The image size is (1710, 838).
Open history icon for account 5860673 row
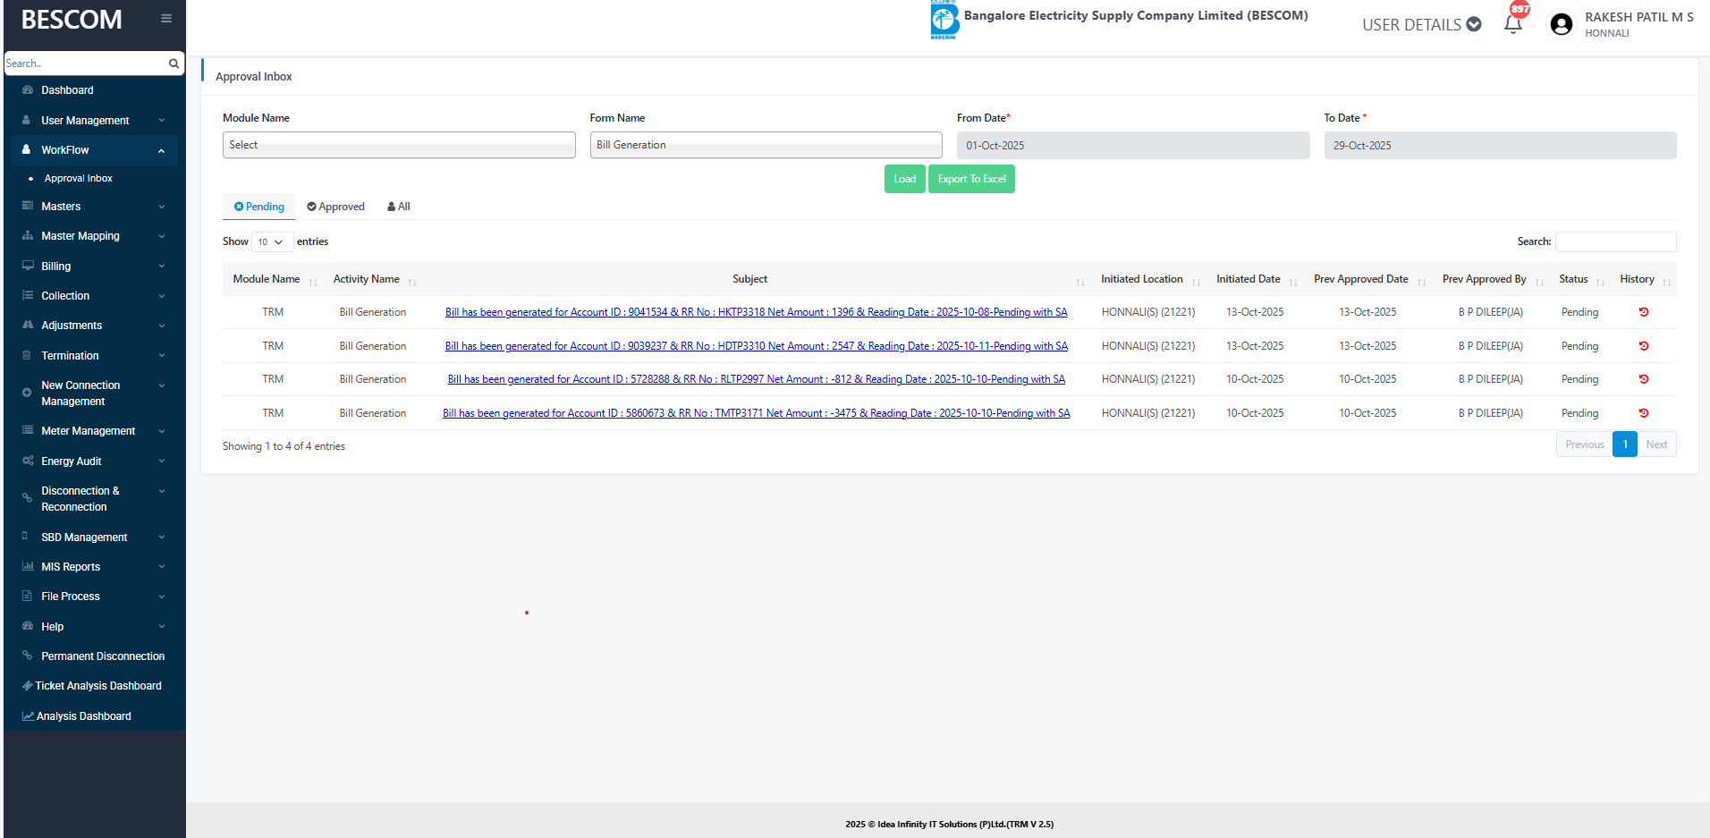point(1643,413)
